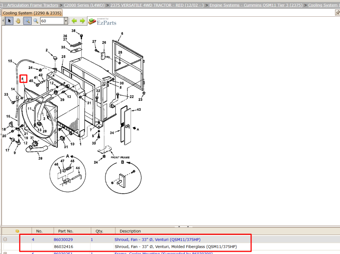Open Cooling System breadcrumb link
Viewport: 340px width, 254px height.
(x=324, y=5)
